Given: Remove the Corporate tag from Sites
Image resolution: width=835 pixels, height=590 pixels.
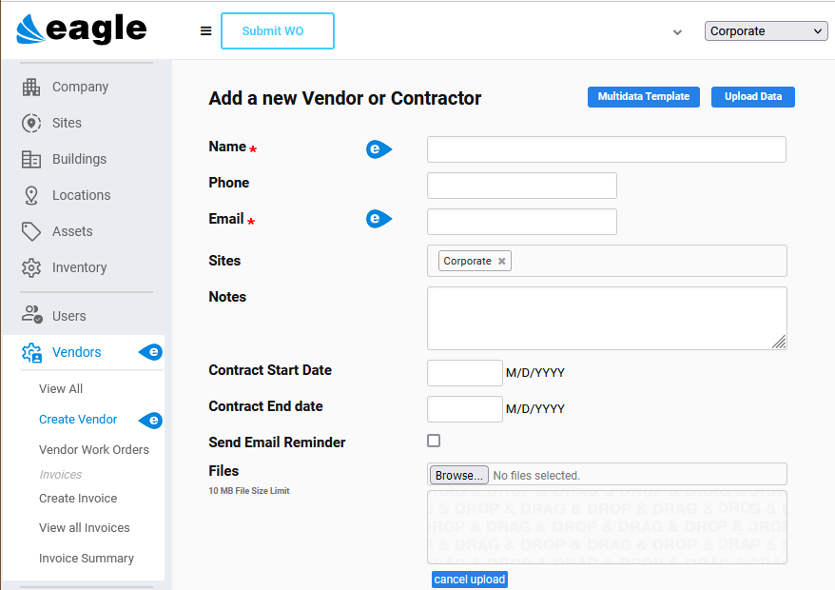Looking at the screenshot, I should (x=501, y=260).
